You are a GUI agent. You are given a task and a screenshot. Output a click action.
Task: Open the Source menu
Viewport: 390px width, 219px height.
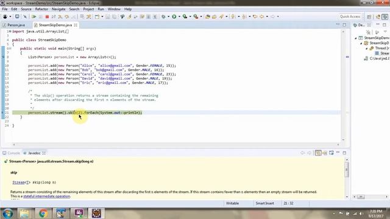(x=26, y=9)
